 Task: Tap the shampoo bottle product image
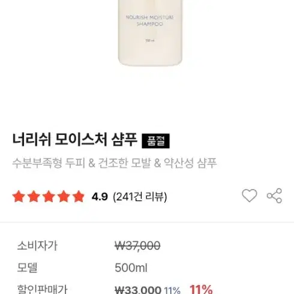coord(150,33)
